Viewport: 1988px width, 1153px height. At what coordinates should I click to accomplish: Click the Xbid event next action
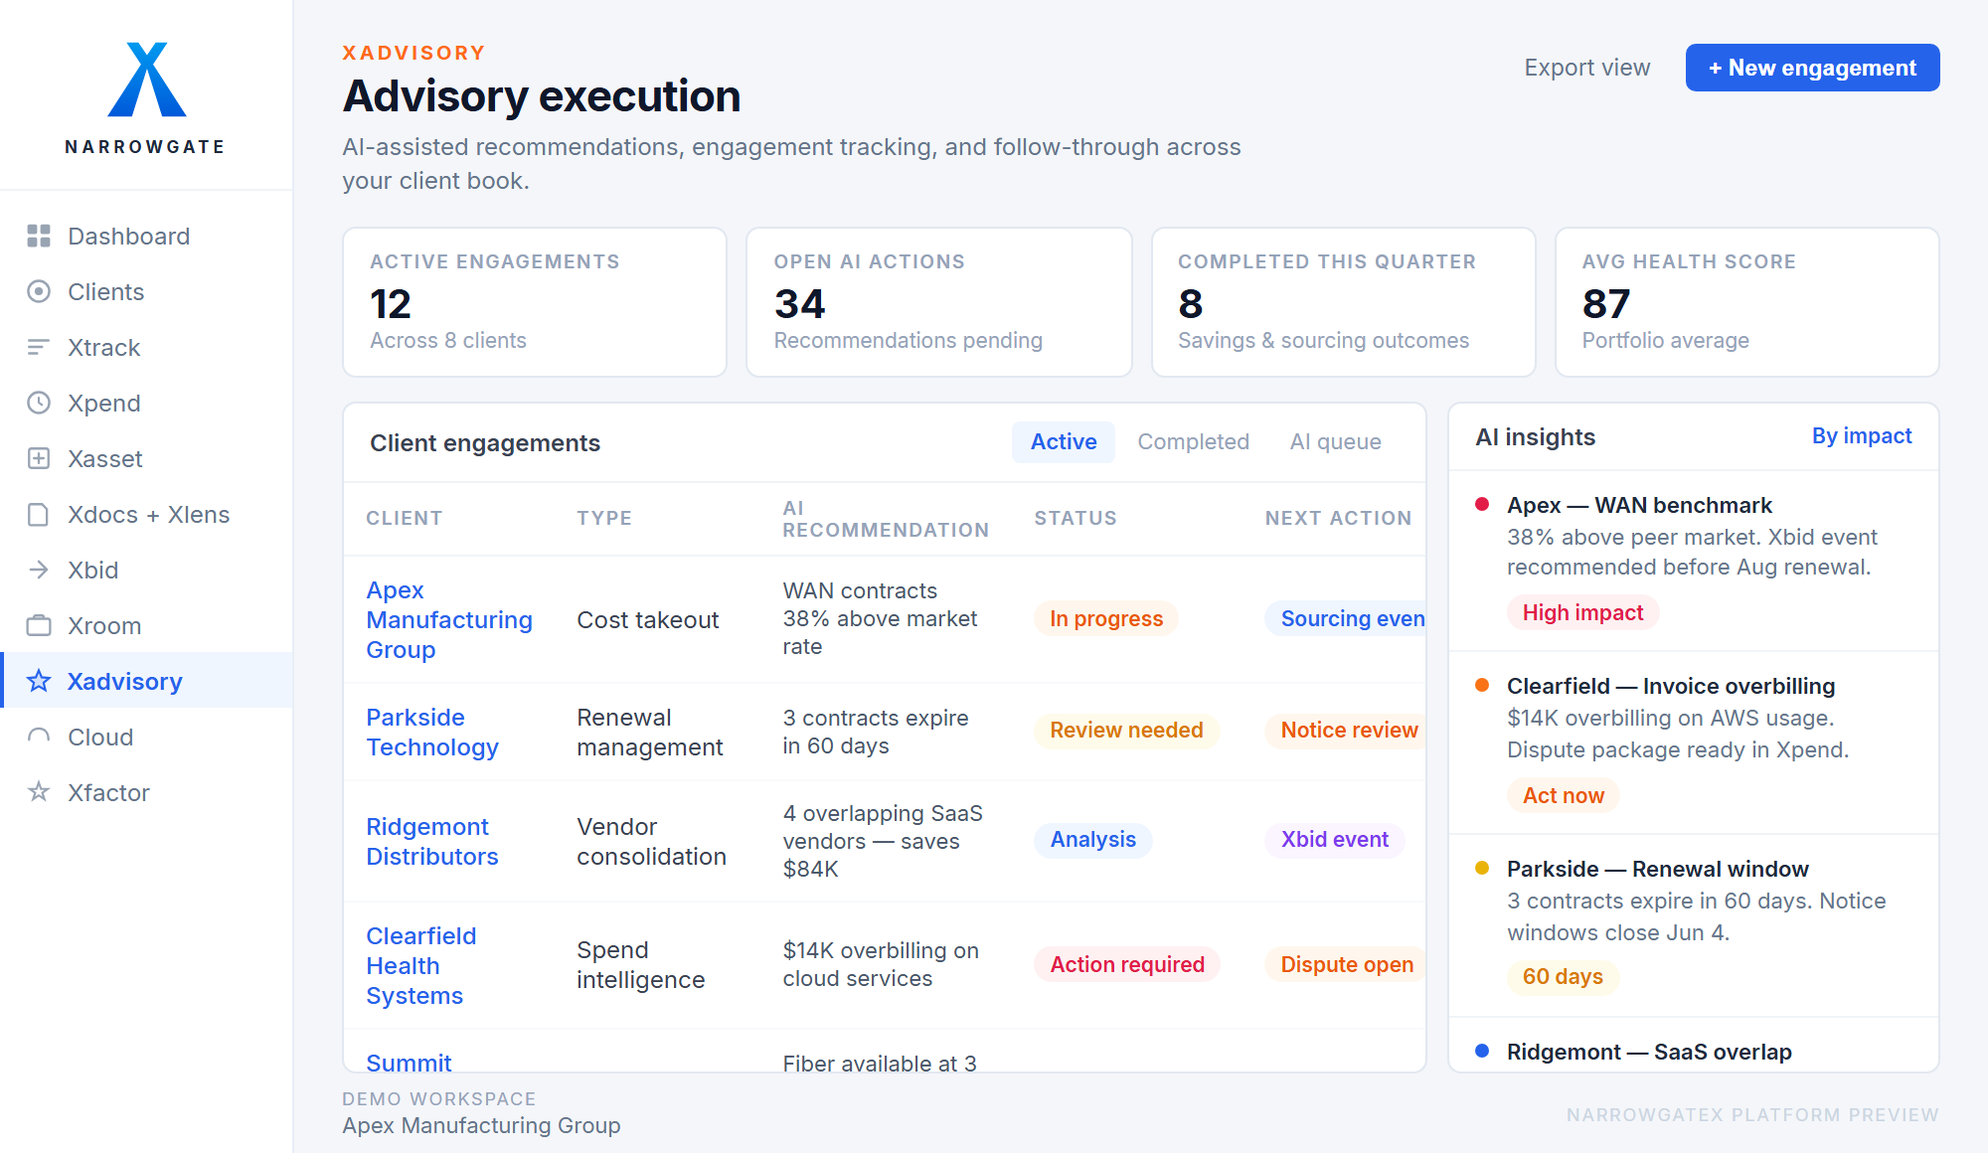pyautogui.click(x=1334, y=840)
